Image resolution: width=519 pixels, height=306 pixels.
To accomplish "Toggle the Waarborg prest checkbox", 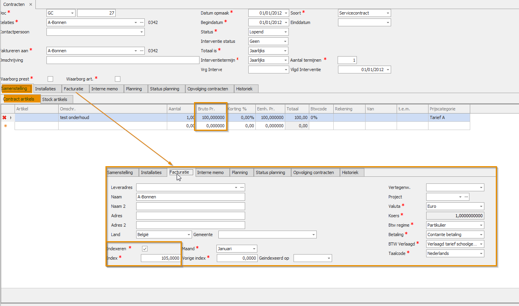I will point(50,79).
